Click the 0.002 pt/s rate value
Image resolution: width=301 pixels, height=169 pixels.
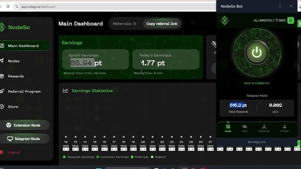[276, 105]
